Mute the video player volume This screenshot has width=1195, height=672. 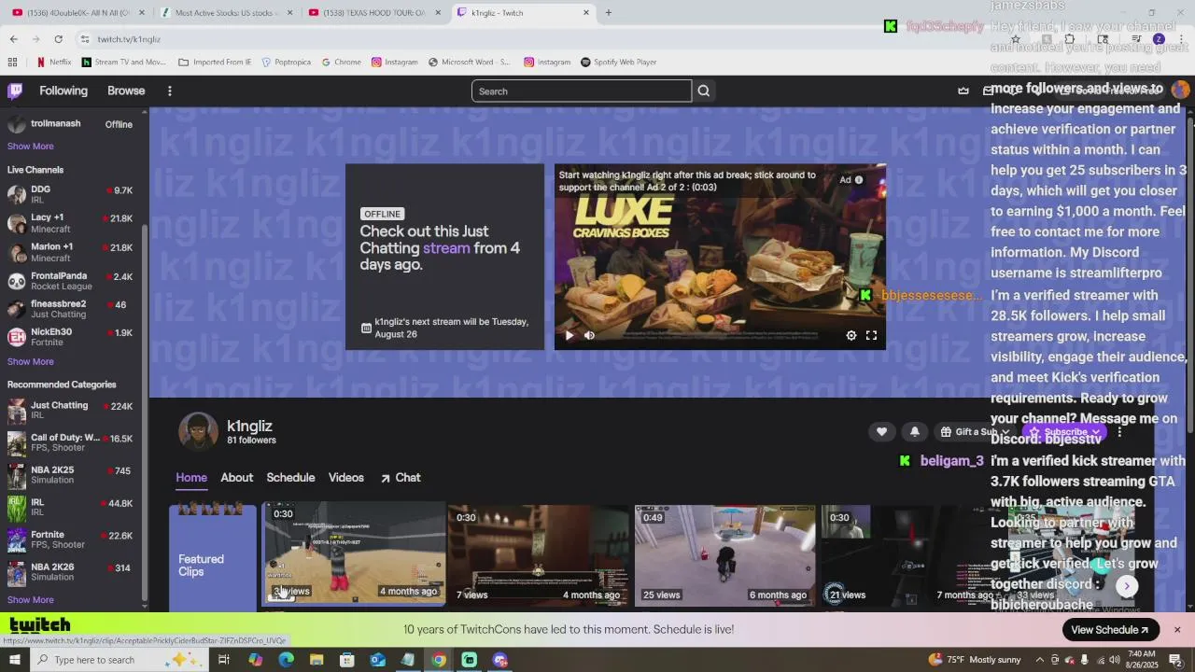(590, 335)
